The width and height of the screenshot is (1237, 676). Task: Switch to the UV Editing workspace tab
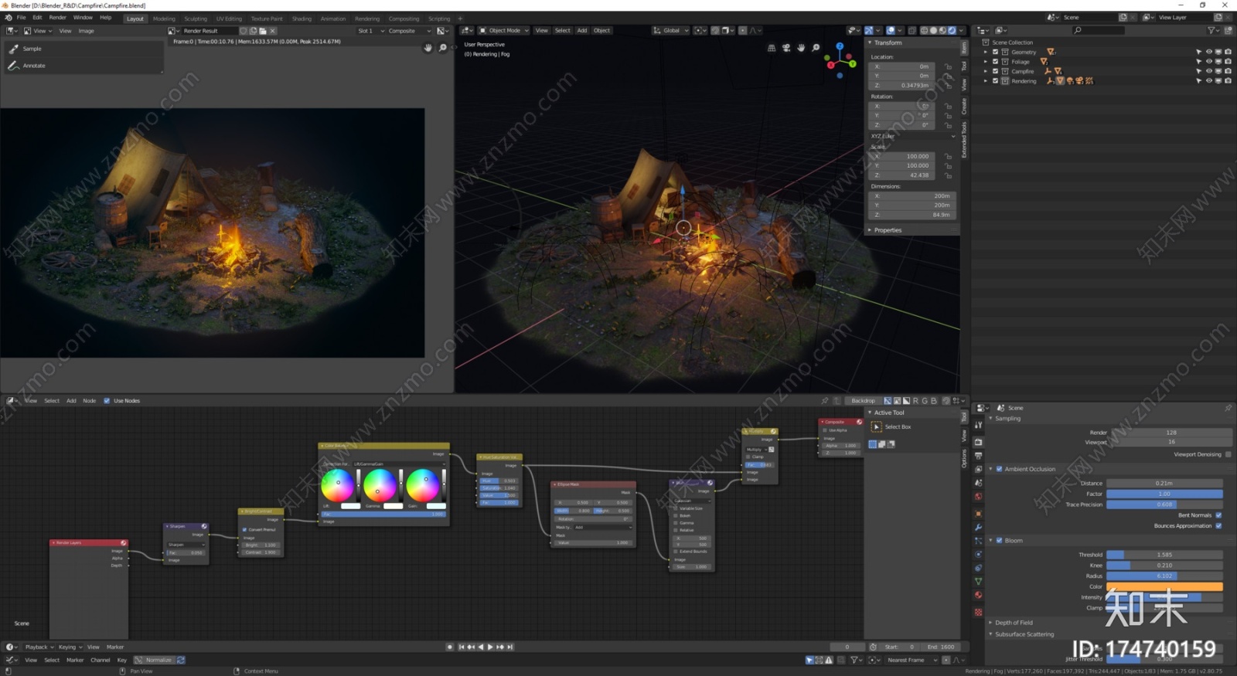pos(229,19)
